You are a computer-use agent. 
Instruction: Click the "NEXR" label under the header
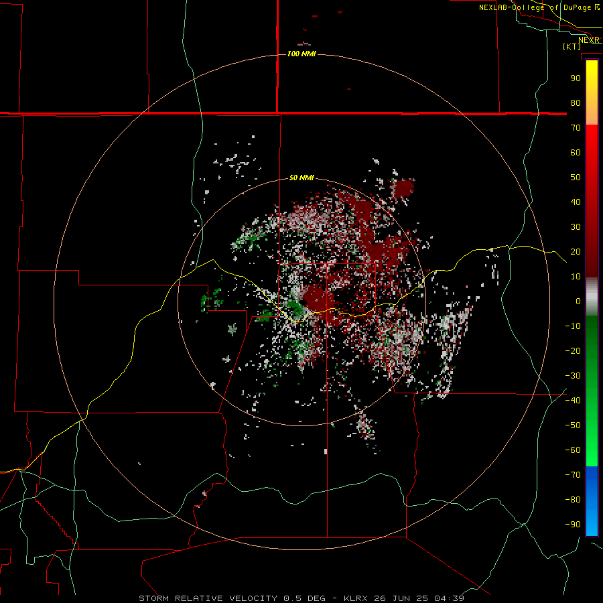coord(589,40)
